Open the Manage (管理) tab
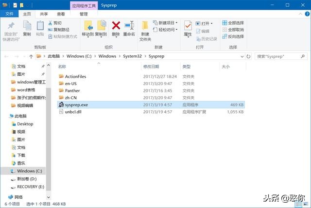Viewport: 311px width, 208px height. (84, 14)
